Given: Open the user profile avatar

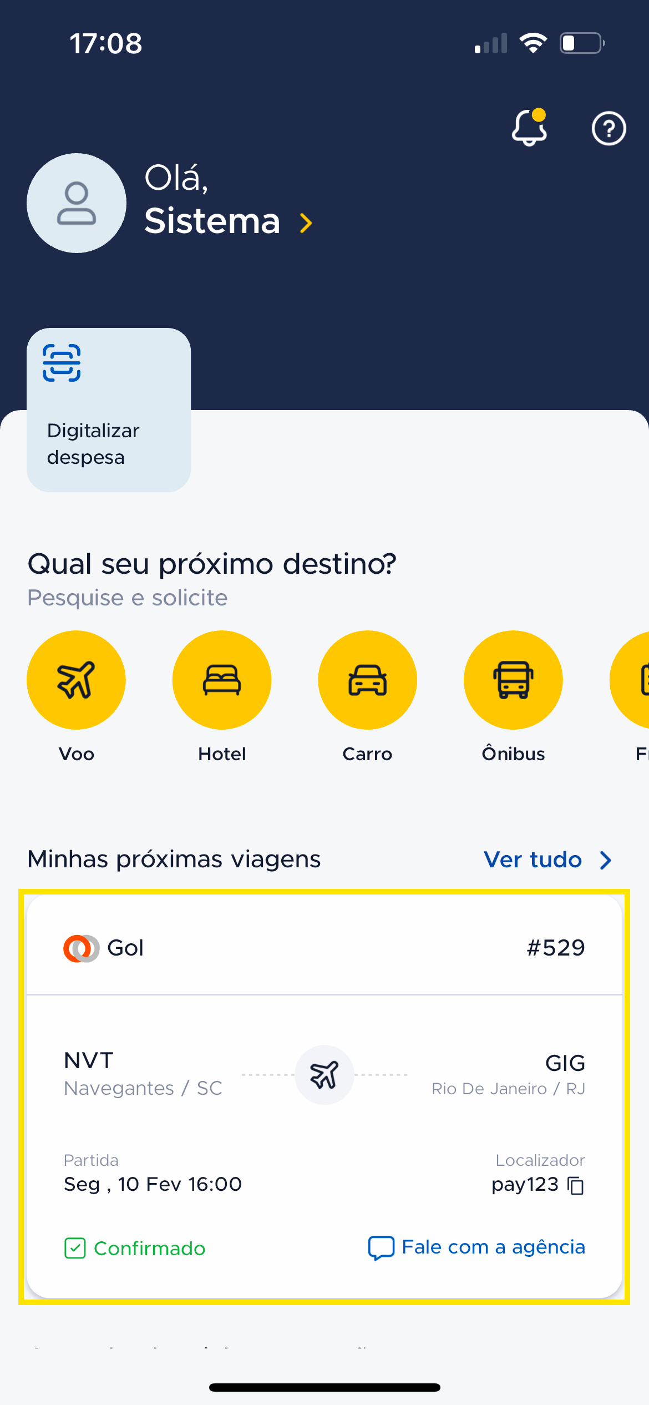Looking at the screenshot, I should point(77,203).
